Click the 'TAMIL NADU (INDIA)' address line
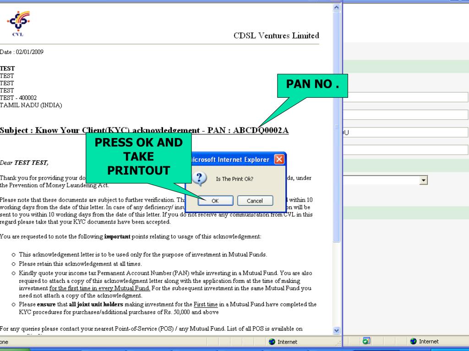The width and height of the screenshot is (469, 351). pos(31,105)
